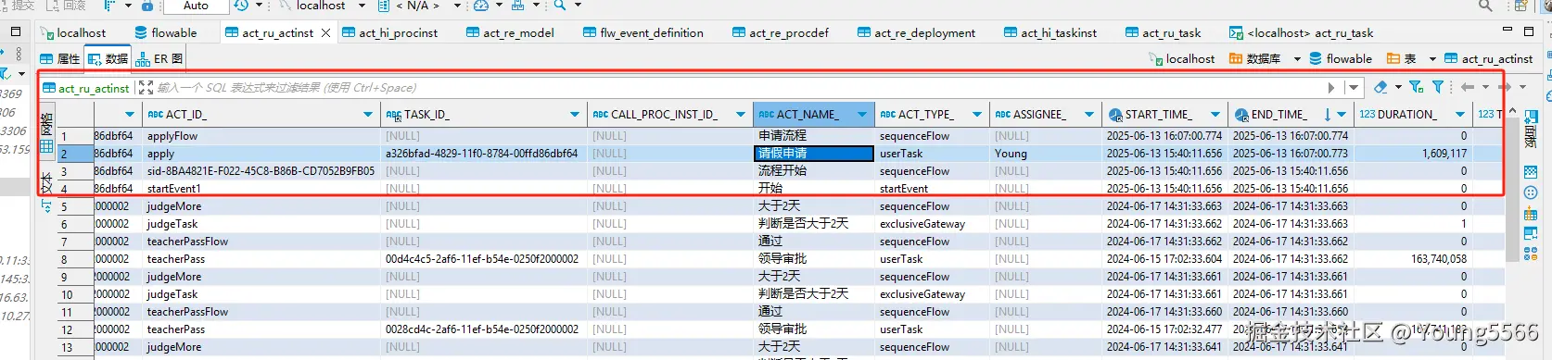Open the filter with green square icon
This screenshot has width=1552, height=360.
(1416, 86)
